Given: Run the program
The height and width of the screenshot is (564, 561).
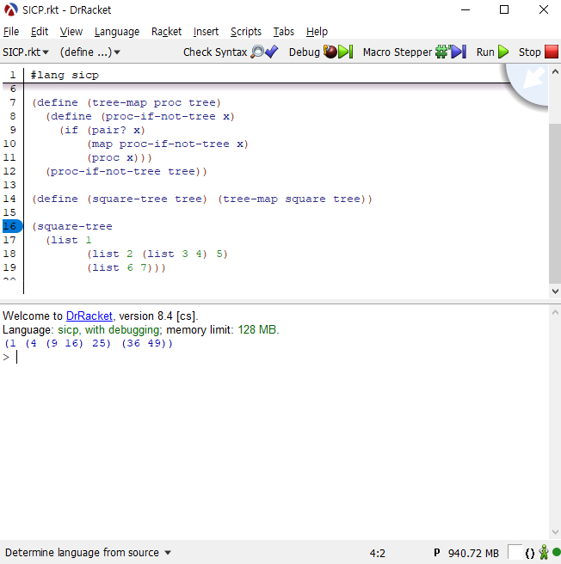Looking at the screenshot, I should (x=493, y=52).
